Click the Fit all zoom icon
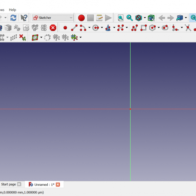Viewport: 196px width, 196px height. coord(121,18)
